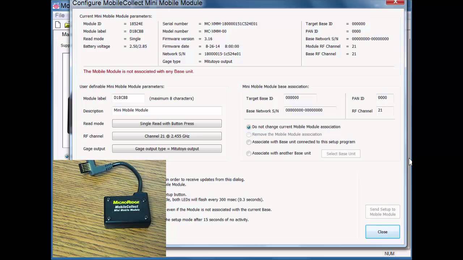Open the Read mode selector 'Single Read with Button Press'

coord(167,123)
